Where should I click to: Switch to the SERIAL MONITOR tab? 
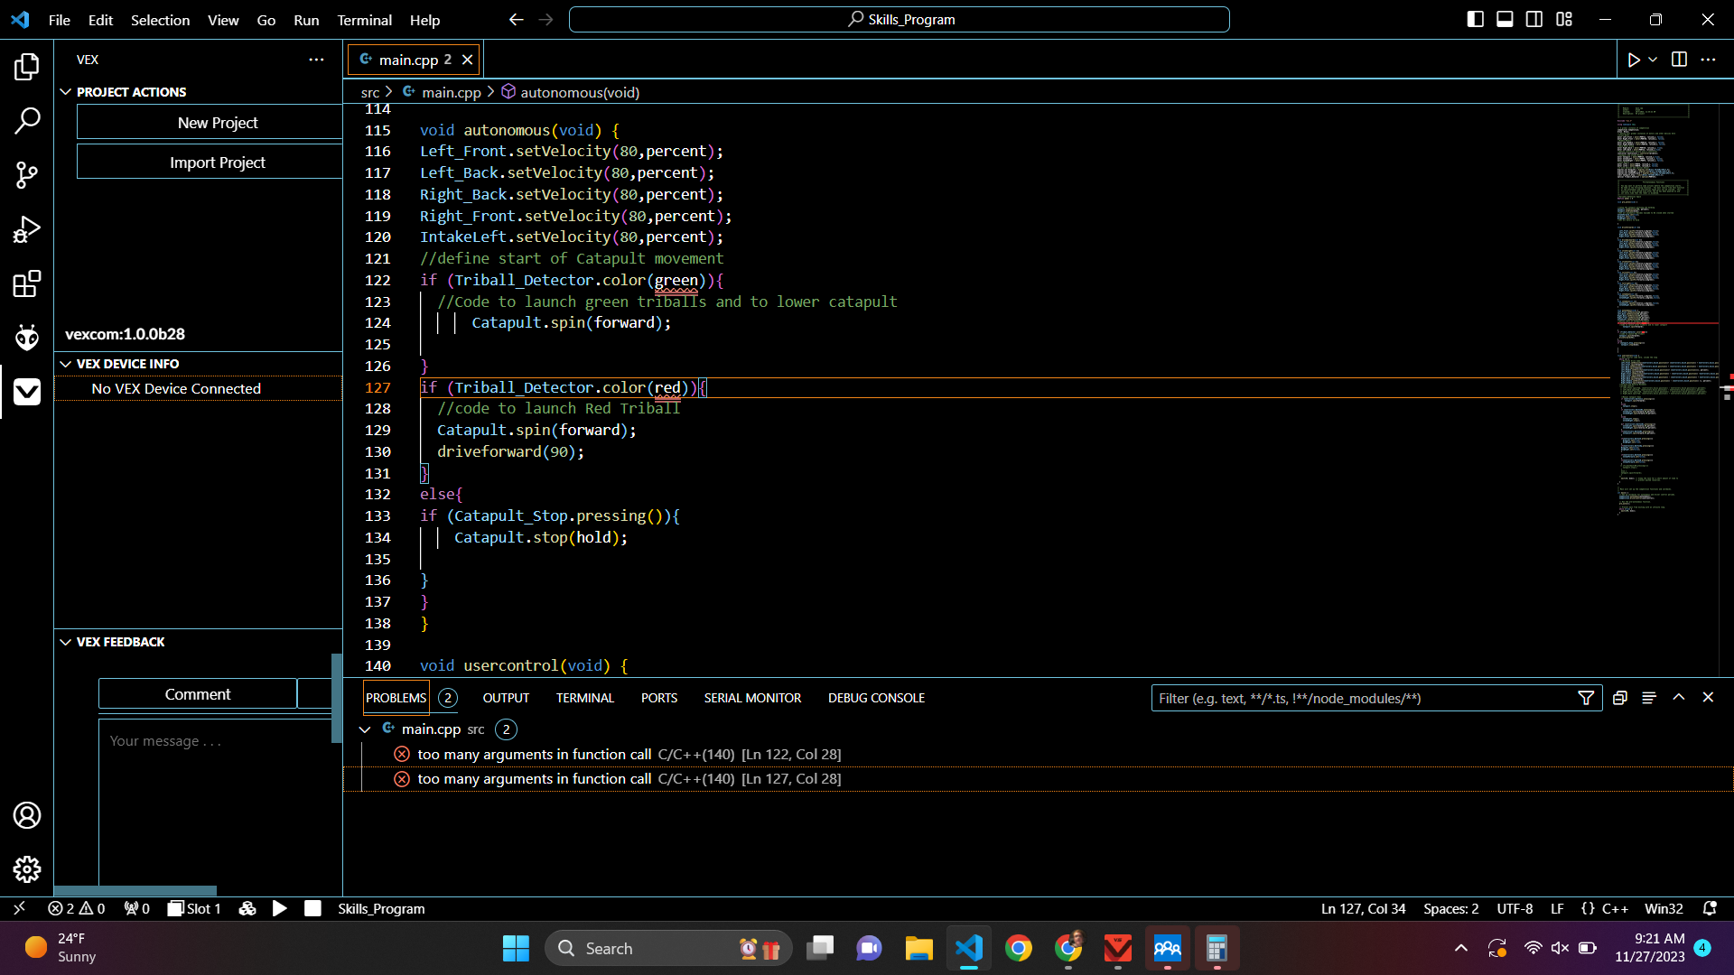(x=752, y=698)
